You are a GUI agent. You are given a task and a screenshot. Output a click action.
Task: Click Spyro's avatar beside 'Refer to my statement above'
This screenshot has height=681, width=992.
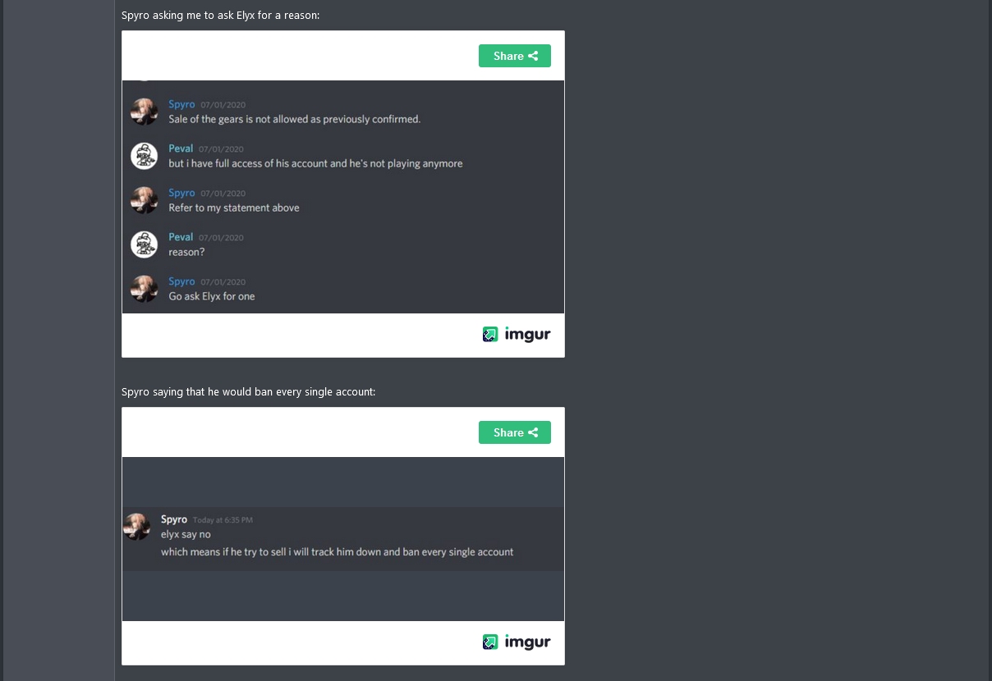click(x=144, y=200)
